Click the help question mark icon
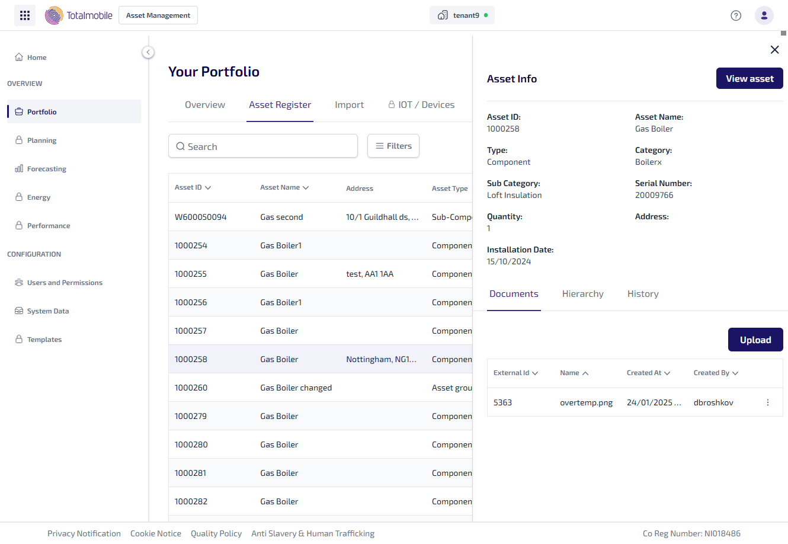788x544 pixels. pos(736,15)
